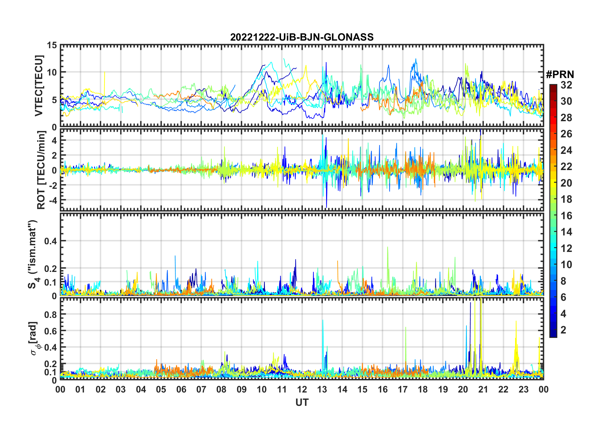This screenshot has height=422, width=604.
Task: Click the x-axis tick label 05
Action: click(161, 389)
